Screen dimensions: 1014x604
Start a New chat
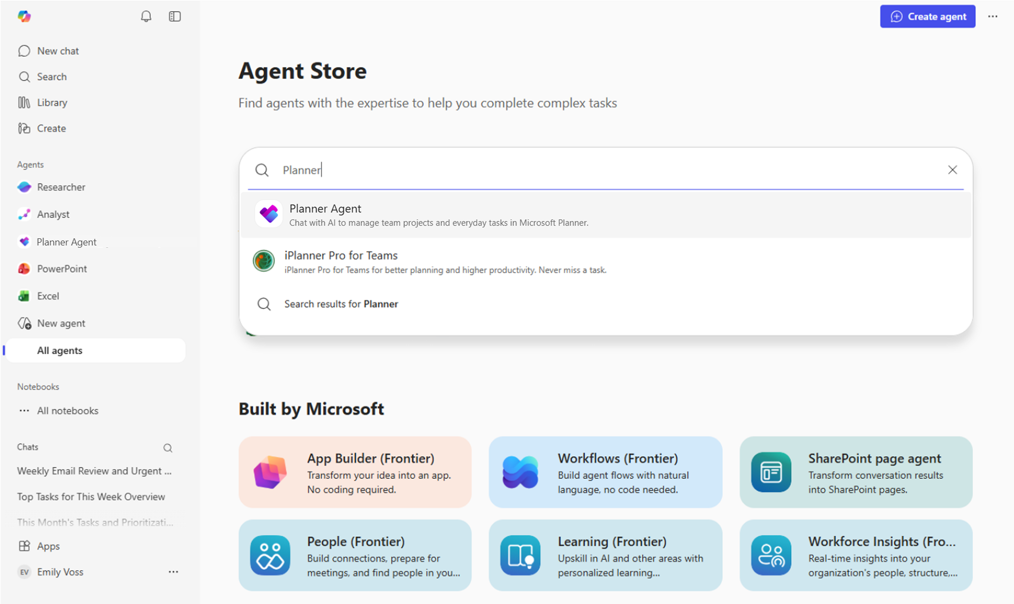point(48,51)
